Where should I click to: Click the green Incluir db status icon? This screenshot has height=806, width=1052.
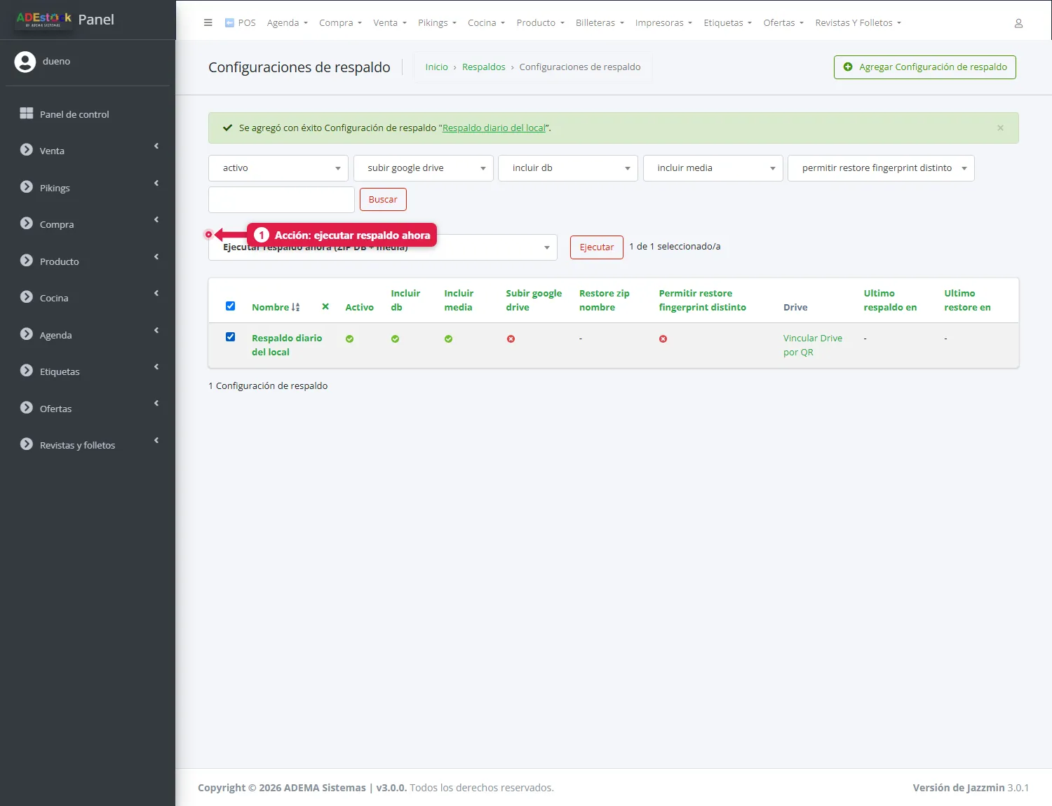click(395, 339)
